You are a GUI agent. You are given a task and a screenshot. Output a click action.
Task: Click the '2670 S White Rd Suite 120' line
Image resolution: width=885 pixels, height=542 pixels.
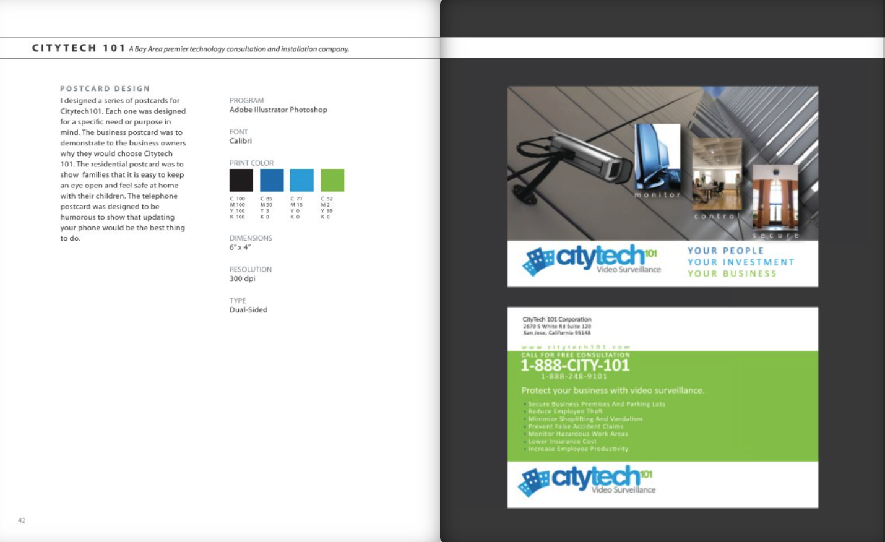557,326
